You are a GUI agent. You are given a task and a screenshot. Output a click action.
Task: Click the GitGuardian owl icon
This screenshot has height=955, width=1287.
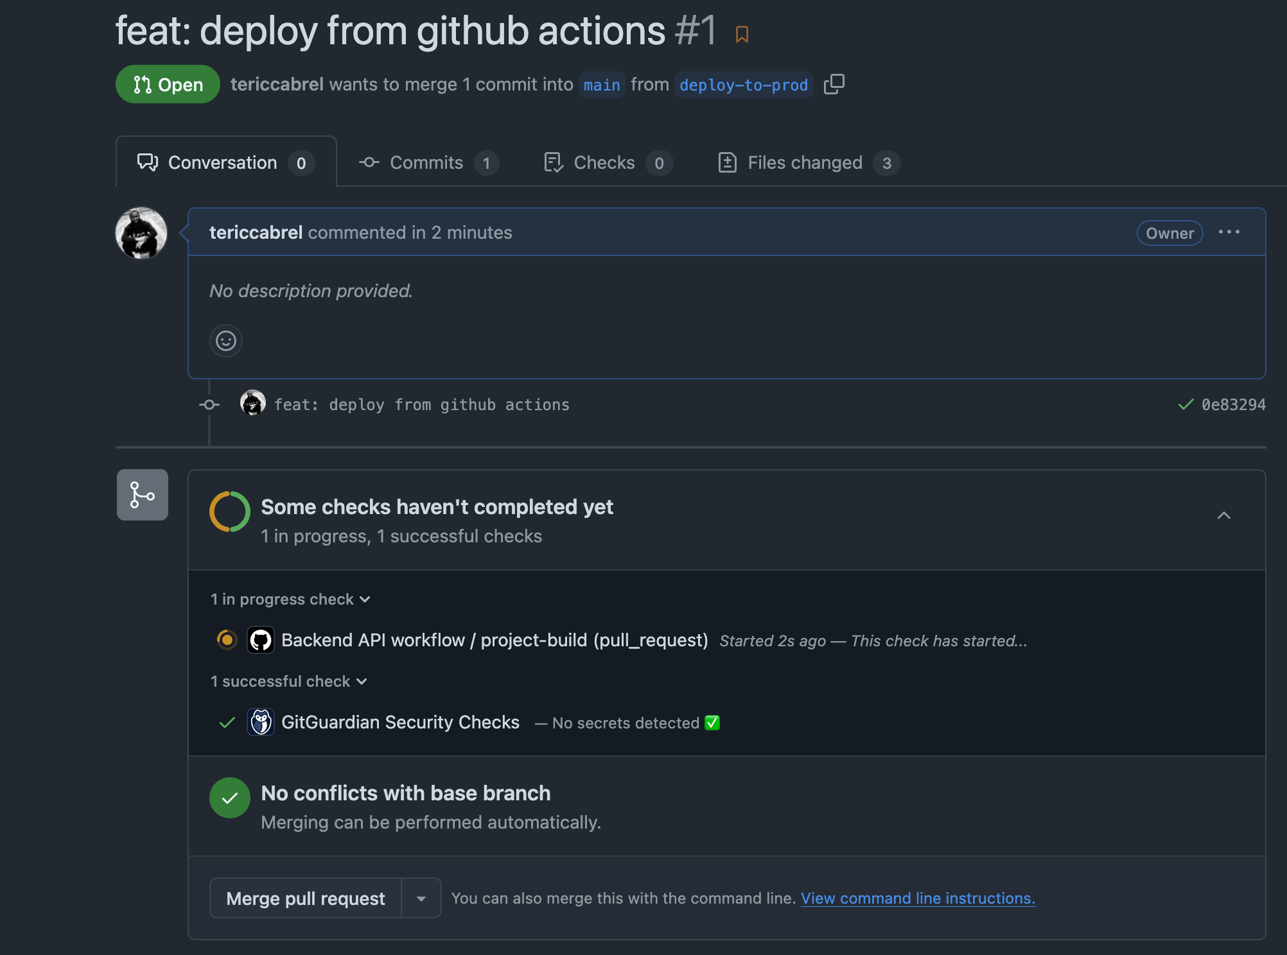coord(261,722)
